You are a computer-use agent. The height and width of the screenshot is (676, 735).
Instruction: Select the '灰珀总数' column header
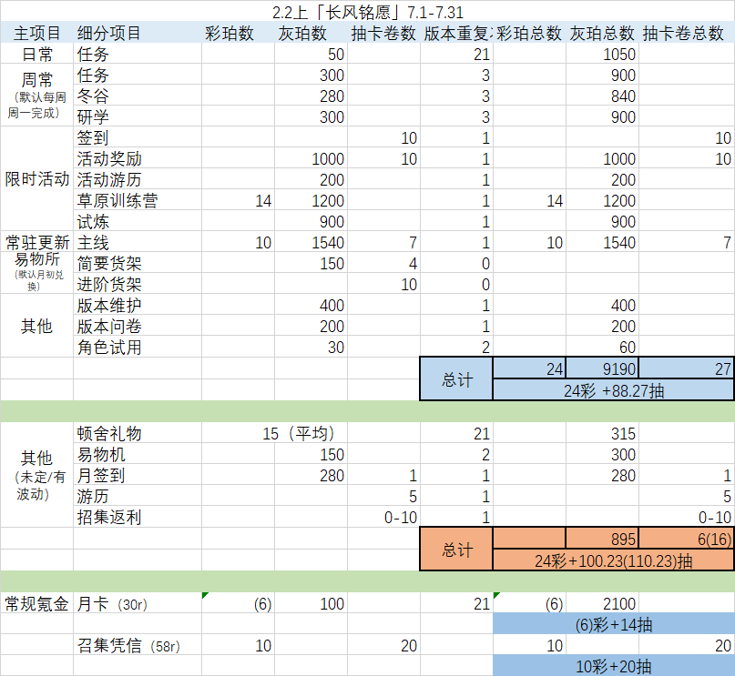[x=602, y=33]
